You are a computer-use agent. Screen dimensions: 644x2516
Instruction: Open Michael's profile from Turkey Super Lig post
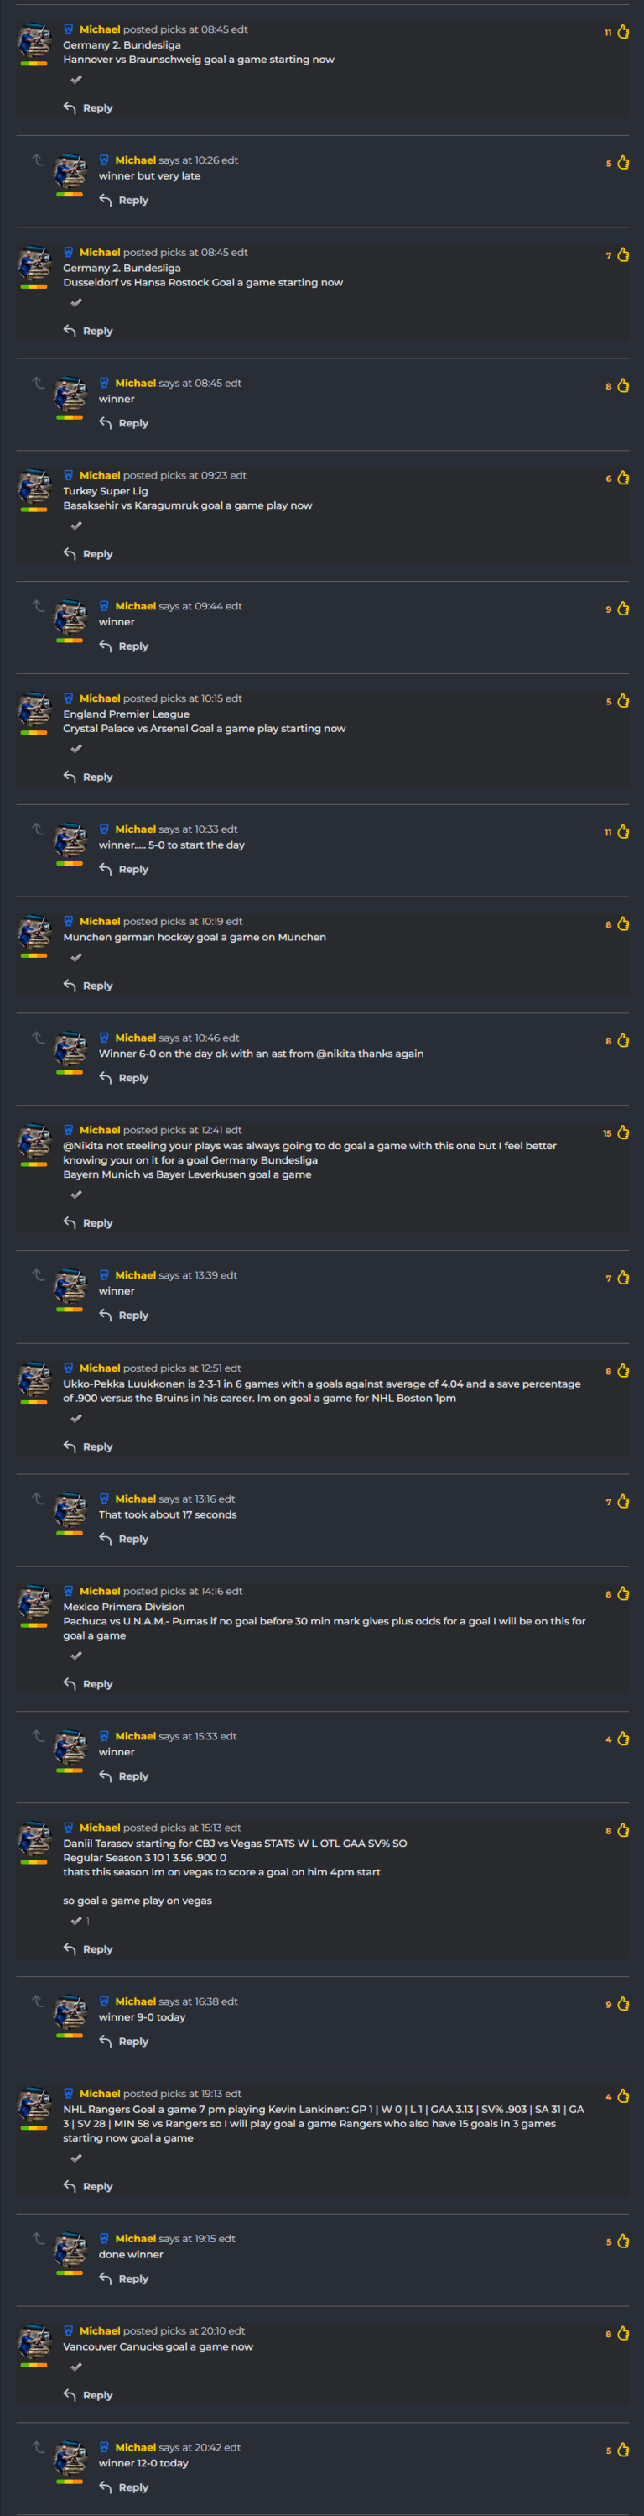pyautogui.click(x=100, y=476)
